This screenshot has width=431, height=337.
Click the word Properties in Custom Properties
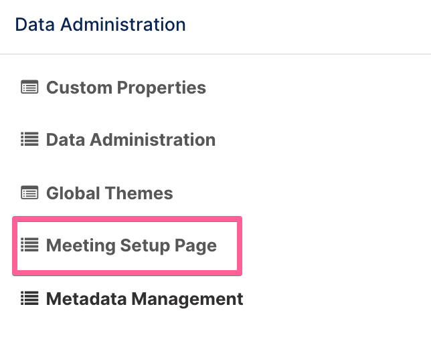(x=162, y=88)
